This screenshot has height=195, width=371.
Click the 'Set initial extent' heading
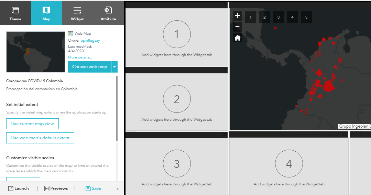(x=22, y=104)
